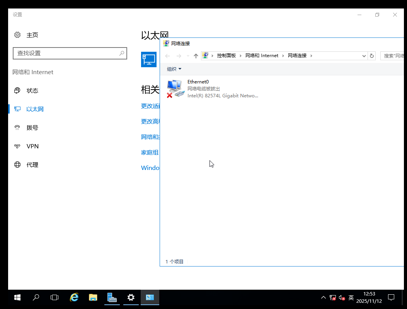Launch Internet Explorer from taskbar

click(x=74, y=297)
